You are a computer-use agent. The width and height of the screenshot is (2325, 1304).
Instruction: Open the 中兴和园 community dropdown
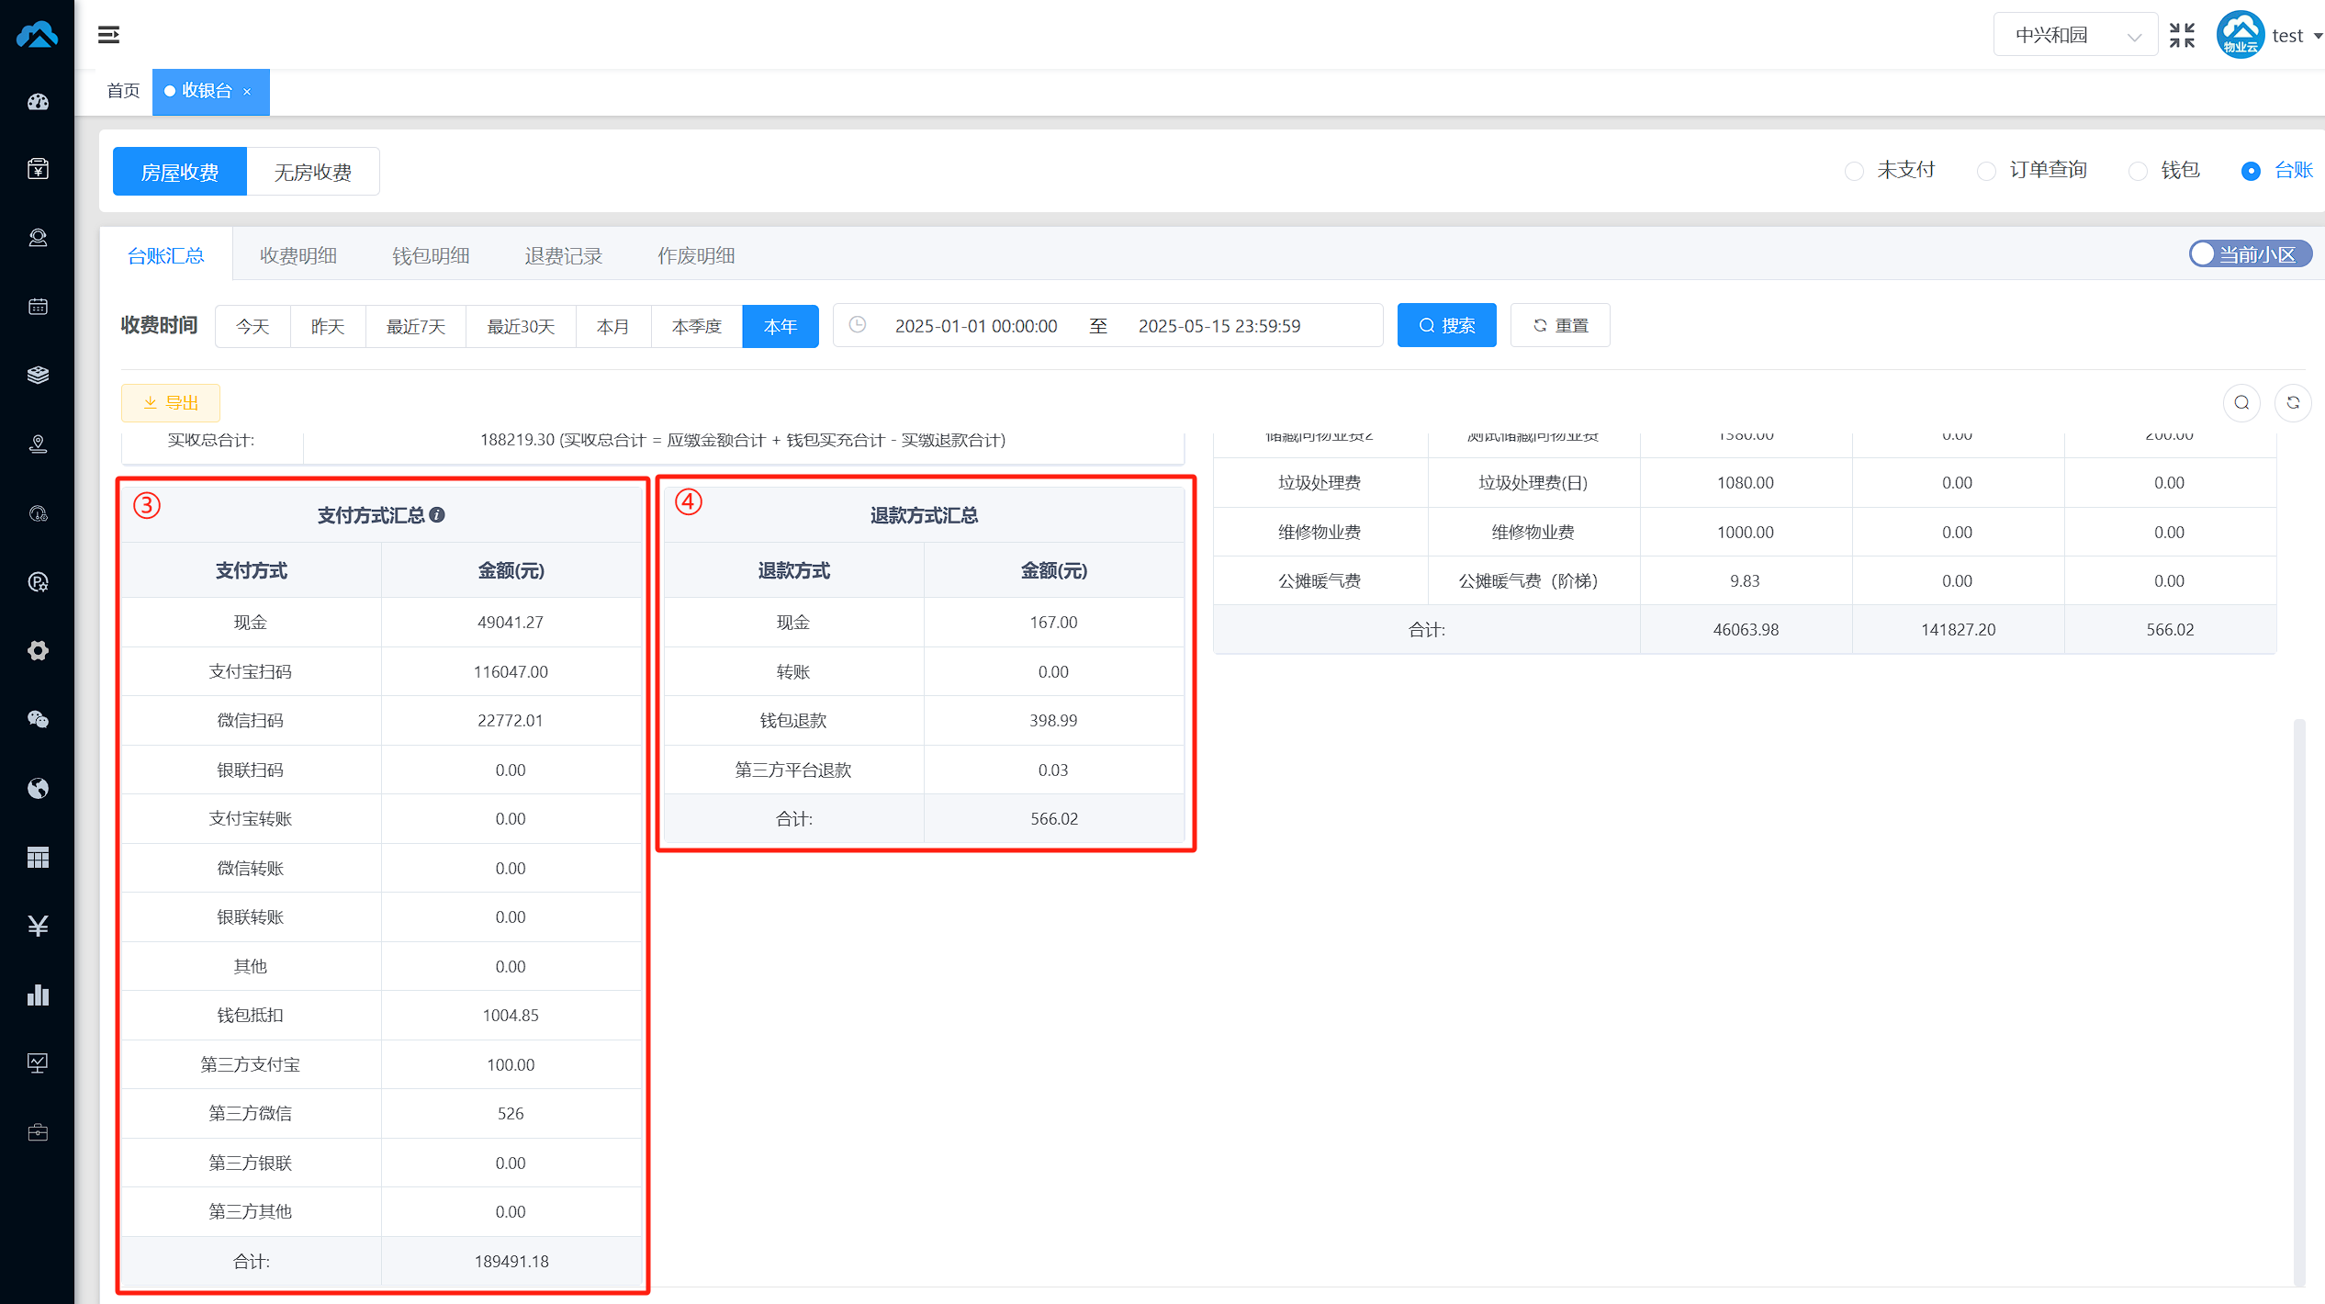[x=2075, y=35]
